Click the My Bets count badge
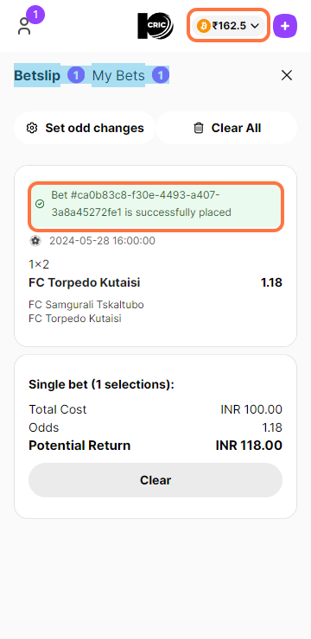The height and width of the screenshot is (639, 311). point(161,75)
